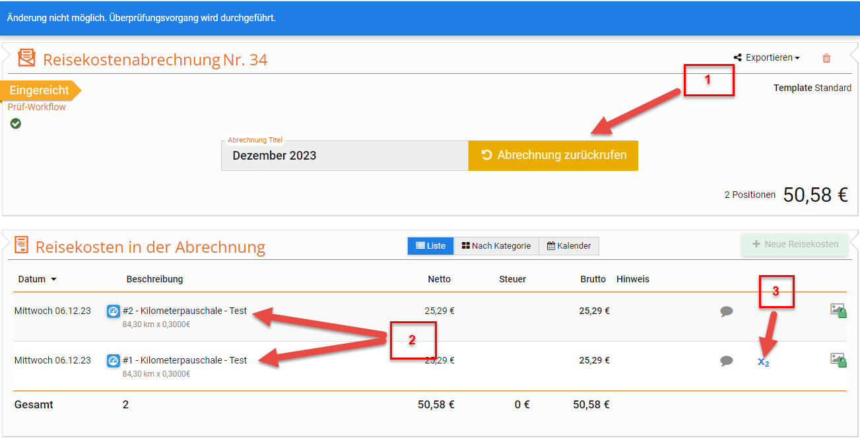Open comment bubble for entry #2
Image resolution: width=860 pixels, height=440 pixels.
(x=727, y=311)
